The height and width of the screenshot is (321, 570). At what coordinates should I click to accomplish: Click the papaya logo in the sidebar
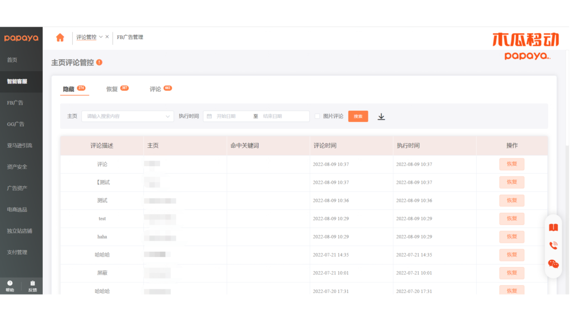[x=21, y=38]
